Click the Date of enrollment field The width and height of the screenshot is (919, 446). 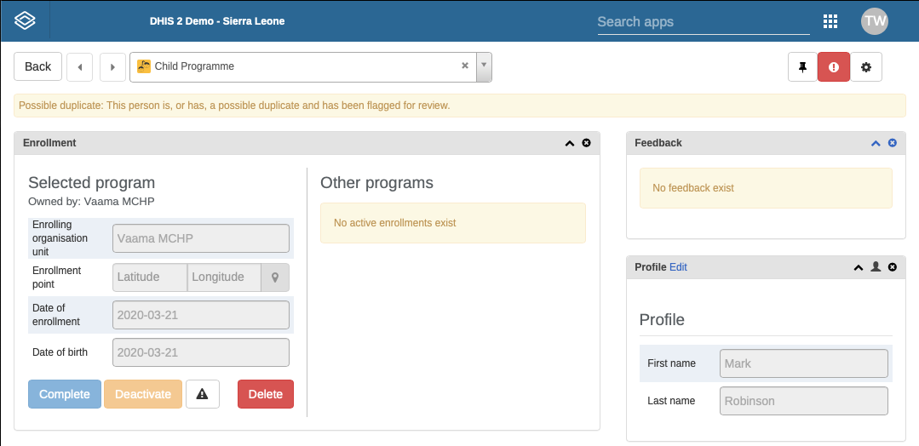click(x=201, y=315)
